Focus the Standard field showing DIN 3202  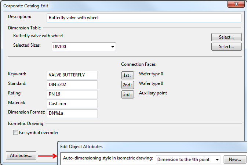72,85
